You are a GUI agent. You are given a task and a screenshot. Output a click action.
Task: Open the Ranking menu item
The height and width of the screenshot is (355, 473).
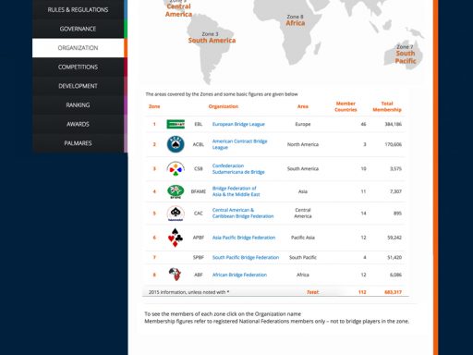coord(78,105)
